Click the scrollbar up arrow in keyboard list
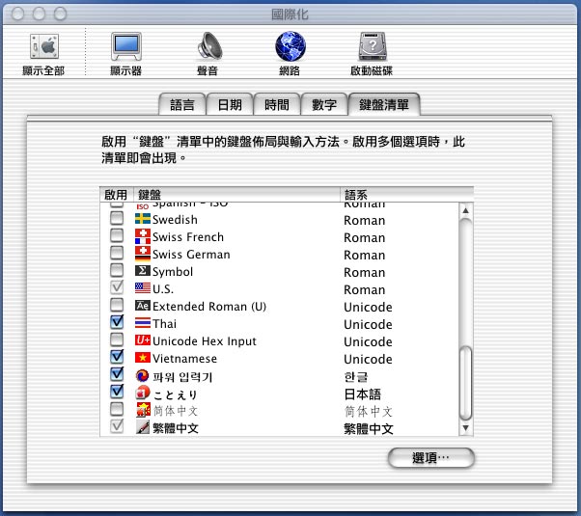Screen dimensions: 581x516 tap(466, 211)
